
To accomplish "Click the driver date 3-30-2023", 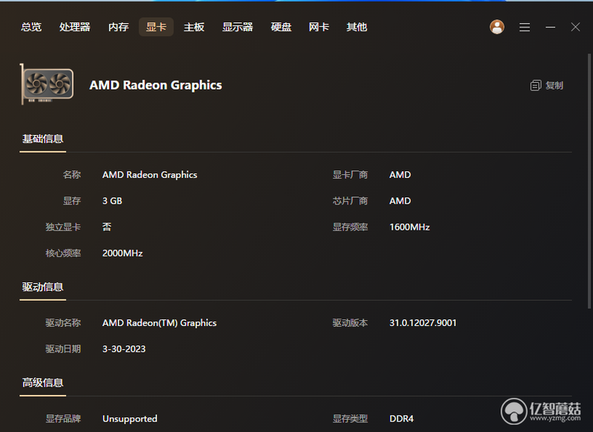I will click(124, 349).
